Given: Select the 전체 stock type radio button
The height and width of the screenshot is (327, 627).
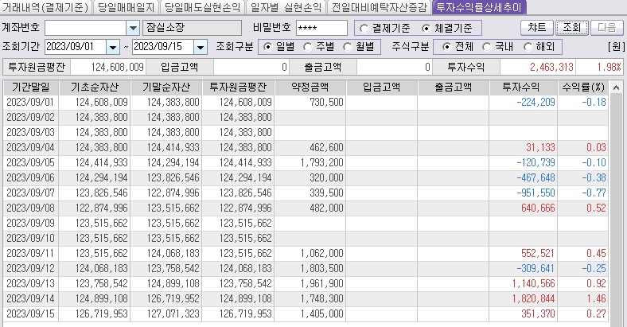Looking at the screenshot, I should (446, 47).
